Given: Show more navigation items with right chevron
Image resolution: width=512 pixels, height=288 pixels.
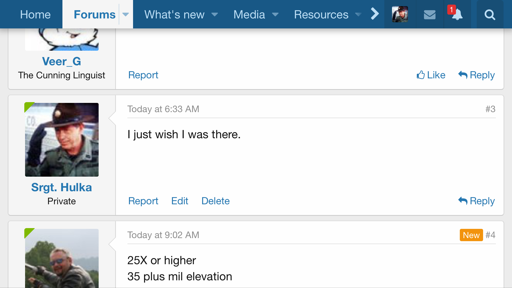Looking at the screenshot, I should pyautogui.click(x=375, y=14).
